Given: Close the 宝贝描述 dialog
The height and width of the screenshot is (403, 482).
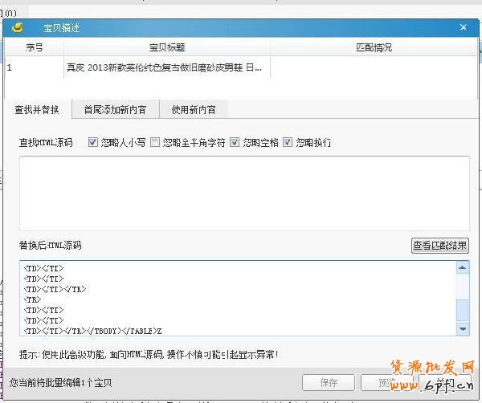Looking at the screenshot, I should coord(463,27).
